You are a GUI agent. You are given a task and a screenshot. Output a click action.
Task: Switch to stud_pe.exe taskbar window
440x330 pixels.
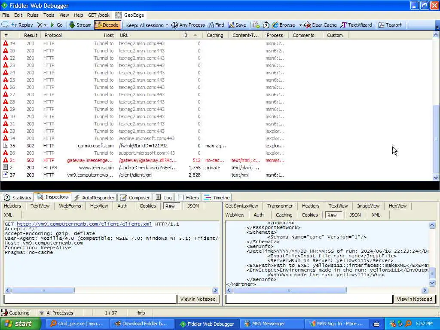click(78, 324)
